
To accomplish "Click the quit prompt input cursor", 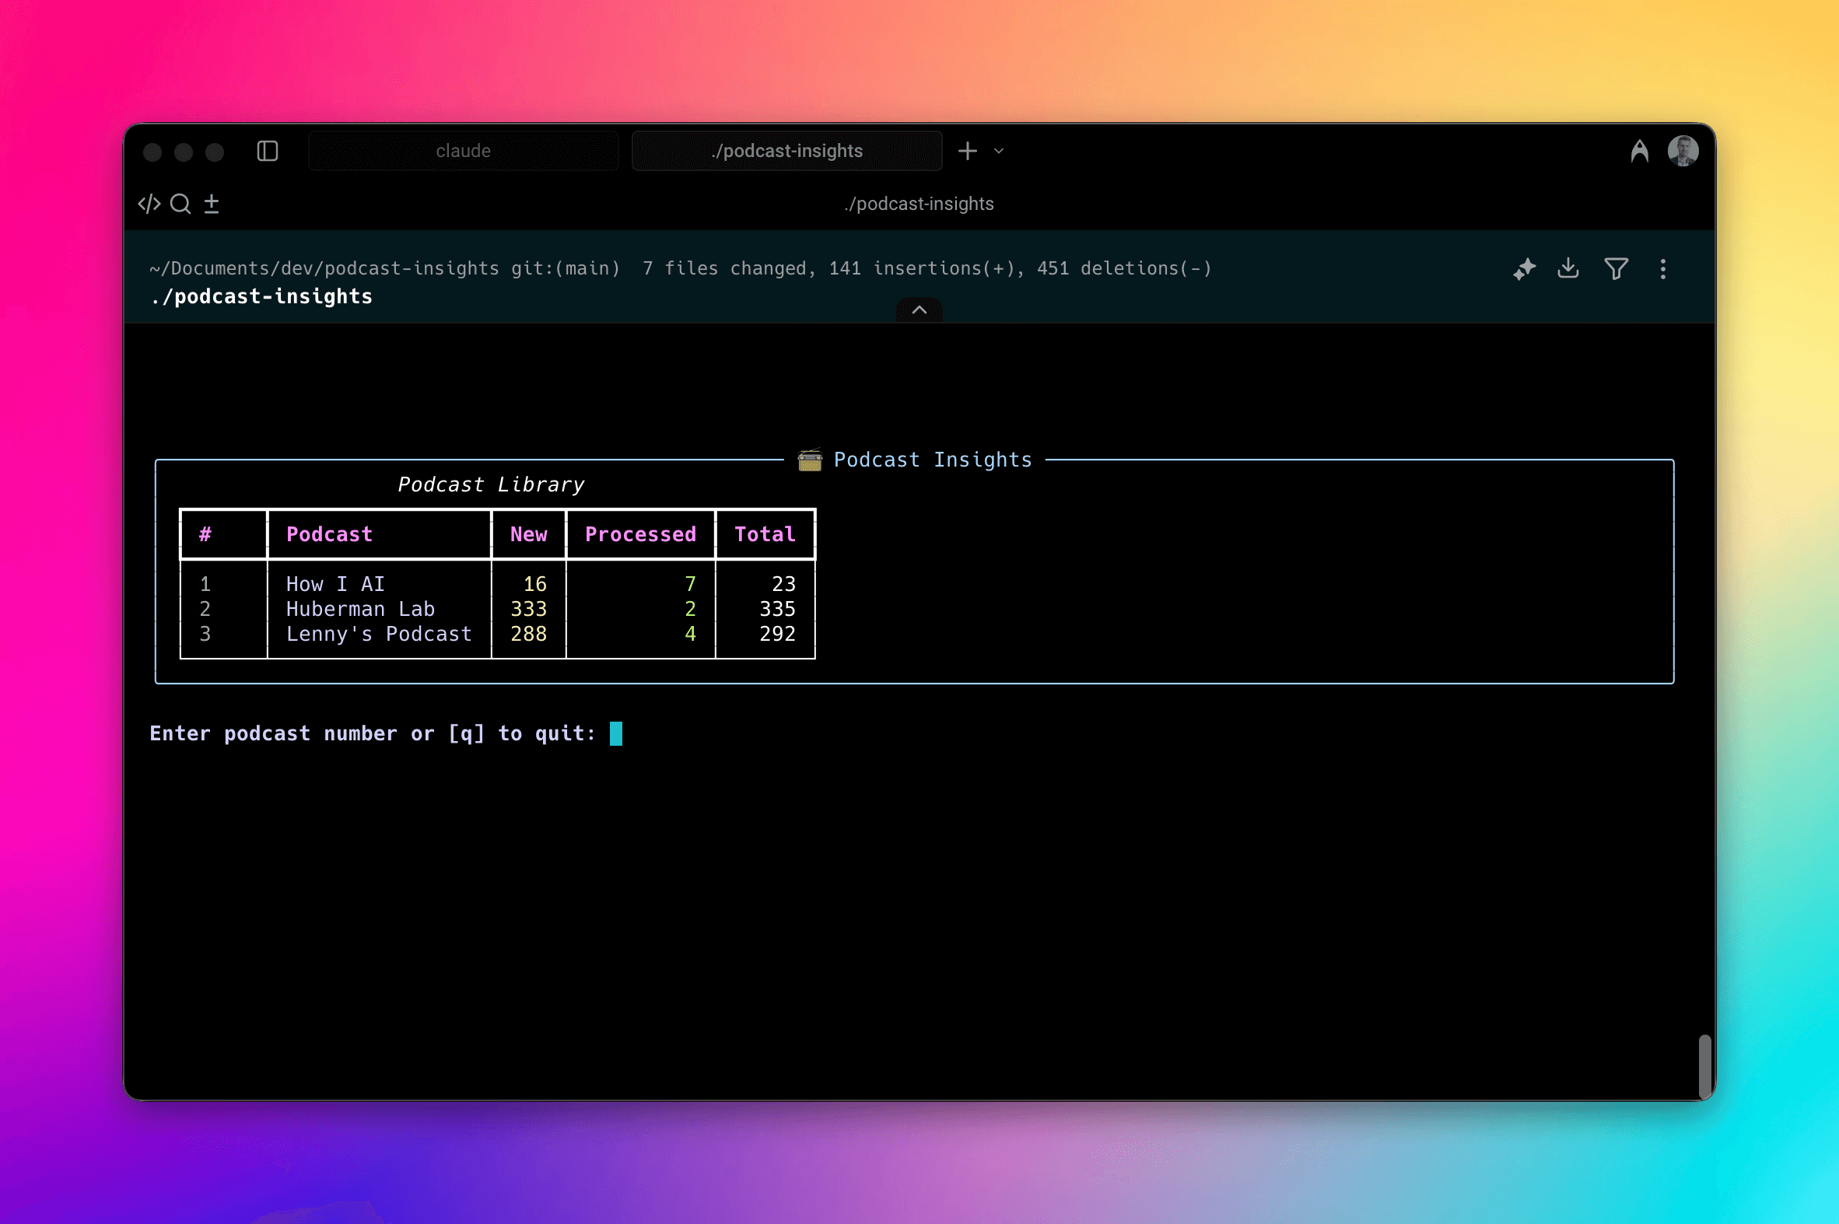I will pyautogui.click(x=615, y=734).
